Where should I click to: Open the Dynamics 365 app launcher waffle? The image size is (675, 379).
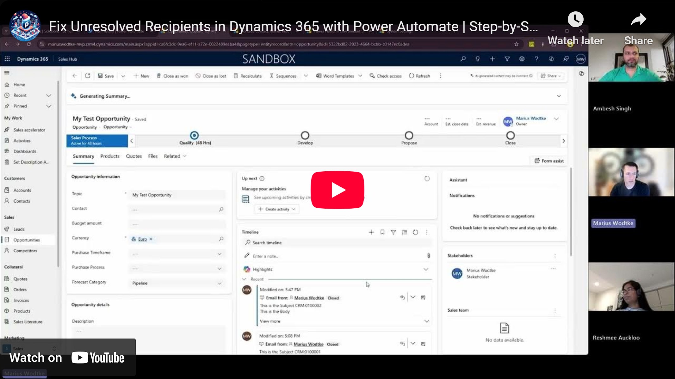point(7,59)
